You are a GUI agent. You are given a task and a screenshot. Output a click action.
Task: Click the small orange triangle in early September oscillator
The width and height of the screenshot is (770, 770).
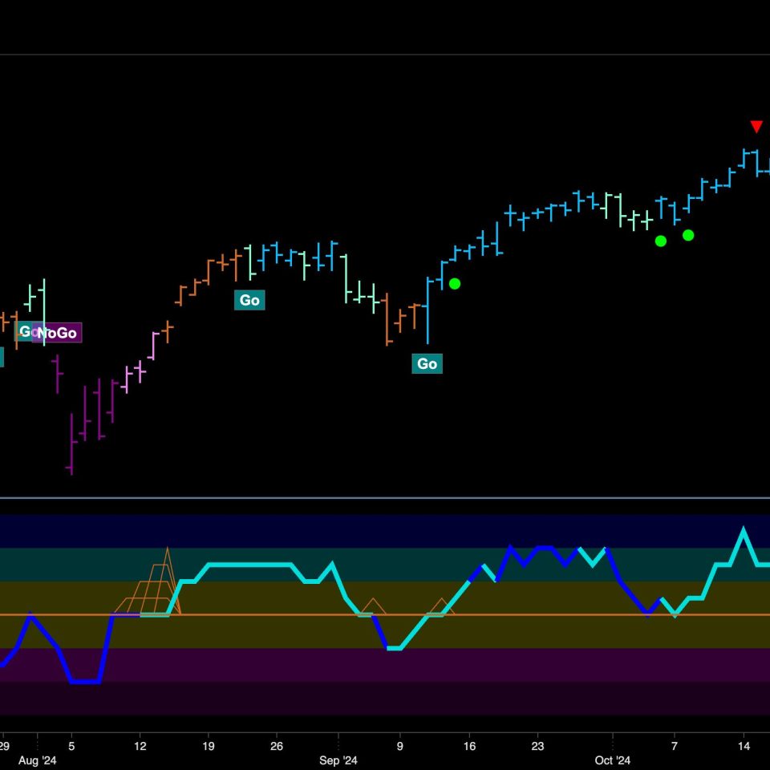[x=371, y=607]
